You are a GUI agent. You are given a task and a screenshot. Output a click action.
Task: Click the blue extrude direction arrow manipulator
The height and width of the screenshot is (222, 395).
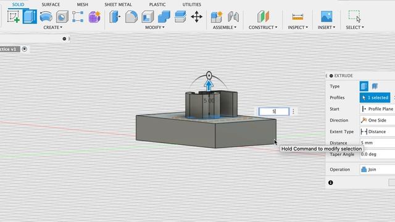pyautogui.click(x=209, y=86)
